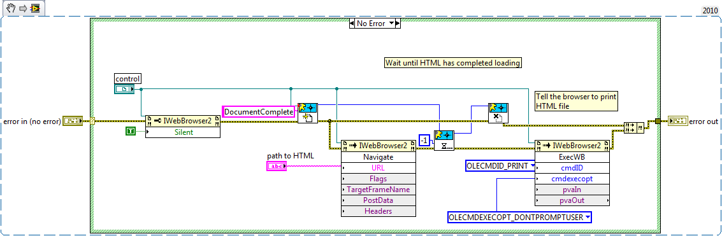The image size is (722, 236).
Task: Click the PostData parameter row
Action: pyautogui.click(x=379, y=200)
